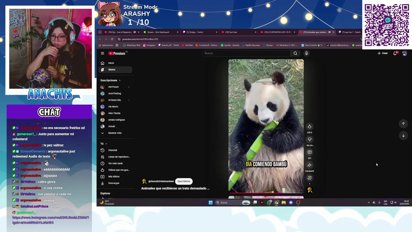Go to previous short with up arrow
This screenshot has height=232, width=412.
pyautogui.click(x=403, y=124)
